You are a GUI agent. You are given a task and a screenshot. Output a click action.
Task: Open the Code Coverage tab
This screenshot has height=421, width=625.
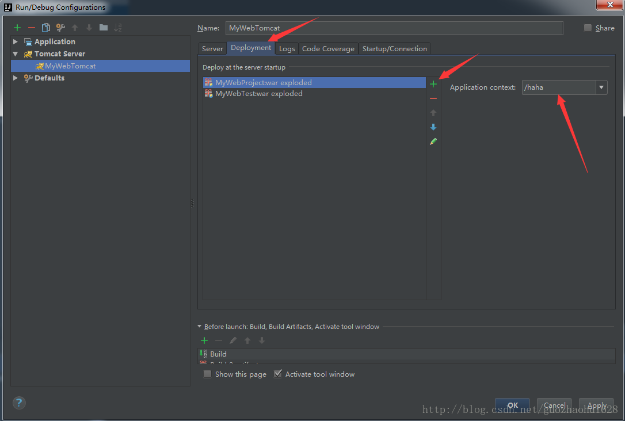[x=328, y=48]
